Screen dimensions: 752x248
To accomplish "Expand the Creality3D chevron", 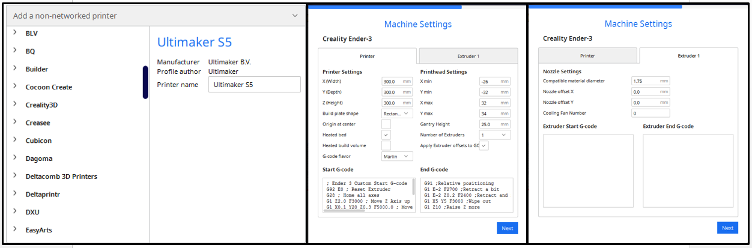I will point(14,104).
